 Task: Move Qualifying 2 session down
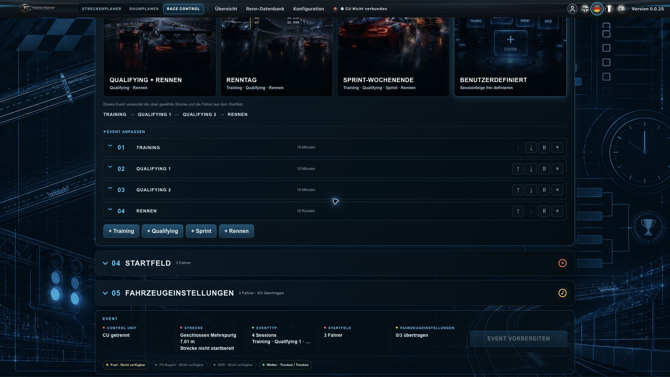tap(531, 190)
